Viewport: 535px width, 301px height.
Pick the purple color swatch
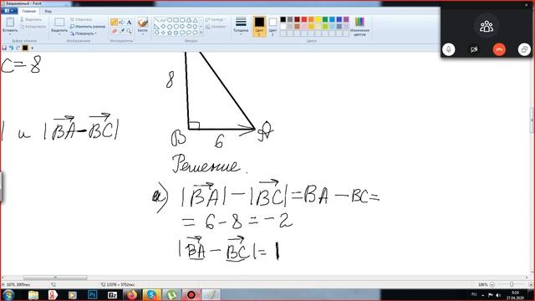click(346, 19)
